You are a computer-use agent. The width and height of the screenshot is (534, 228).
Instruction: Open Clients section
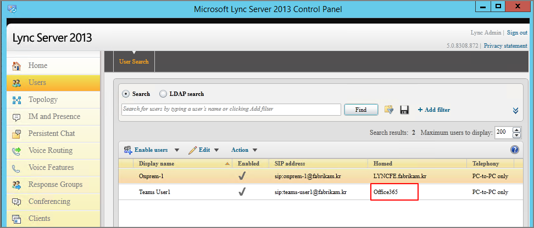coord(53,219)
